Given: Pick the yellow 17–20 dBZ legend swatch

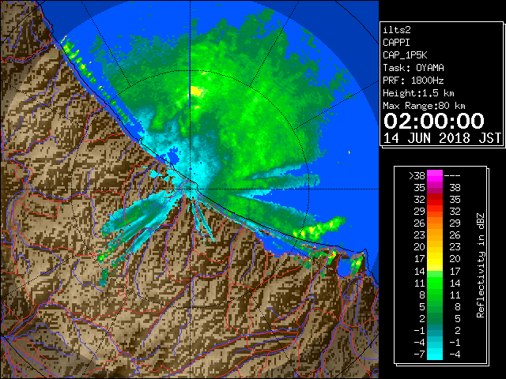Looking at the screenshot, I should [435, 259].
